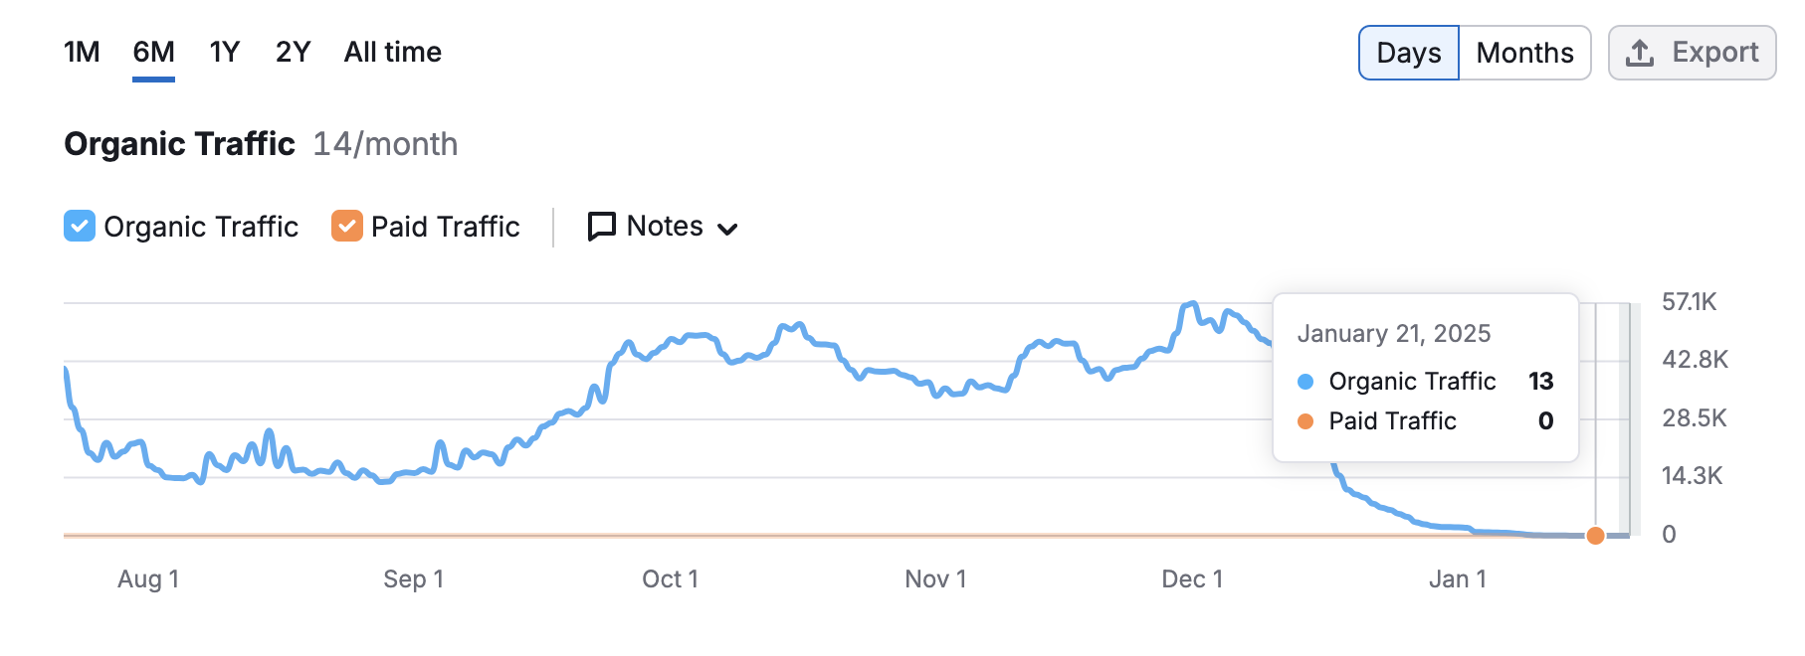
Task: Click the Notes speech bubble icon
Action: (x=601, y=227)
